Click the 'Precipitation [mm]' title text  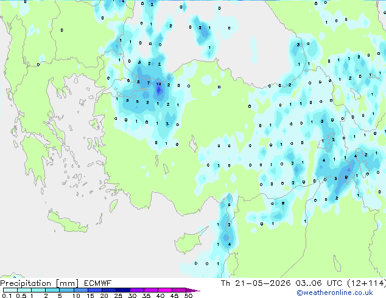(39, 283)
